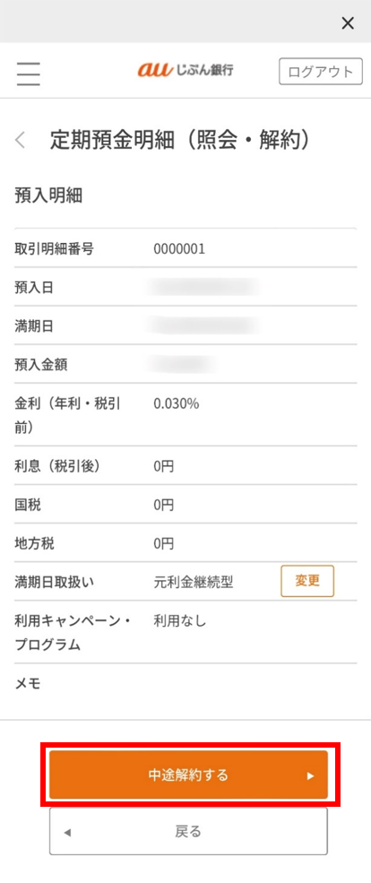
Task: Click the 変更 button for 満期日取扱い
Action: click(x=307, y=581)
